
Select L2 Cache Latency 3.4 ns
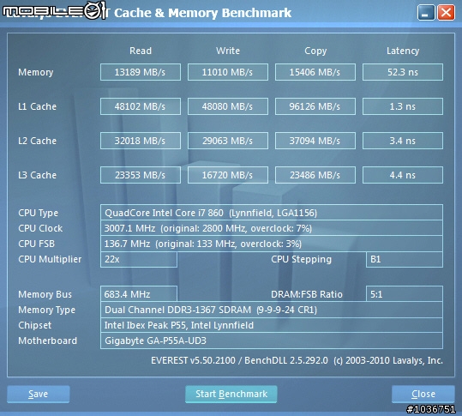pyautogui.click(x=403, y=141)
